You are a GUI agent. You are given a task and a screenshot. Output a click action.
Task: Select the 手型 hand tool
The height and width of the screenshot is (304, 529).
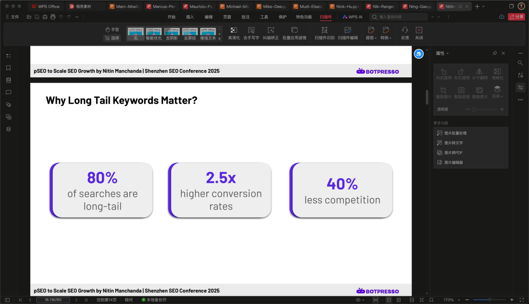click(x=112, y=30)
